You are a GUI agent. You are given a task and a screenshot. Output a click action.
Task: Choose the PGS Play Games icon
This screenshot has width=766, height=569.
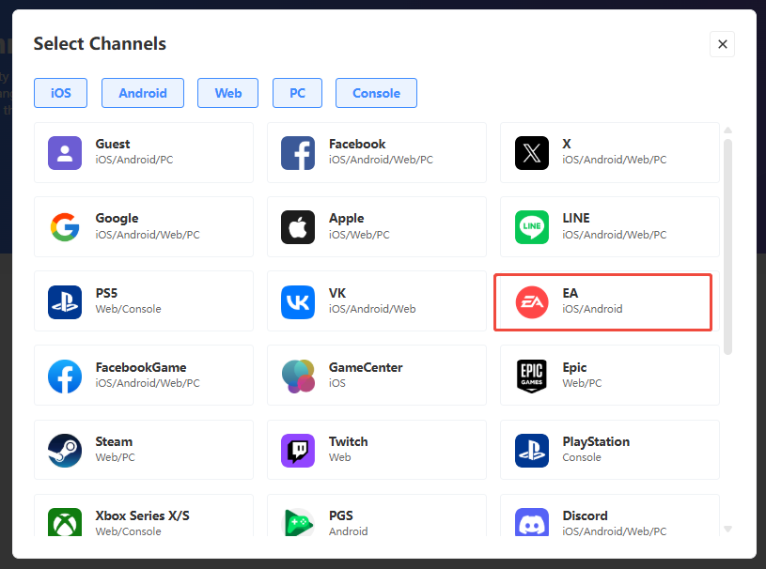[x=298, y=522]
